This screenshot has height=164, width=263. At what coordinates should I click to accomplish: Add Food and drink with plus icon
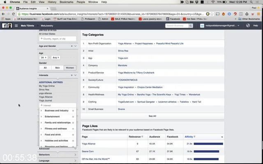coord(73,135)
